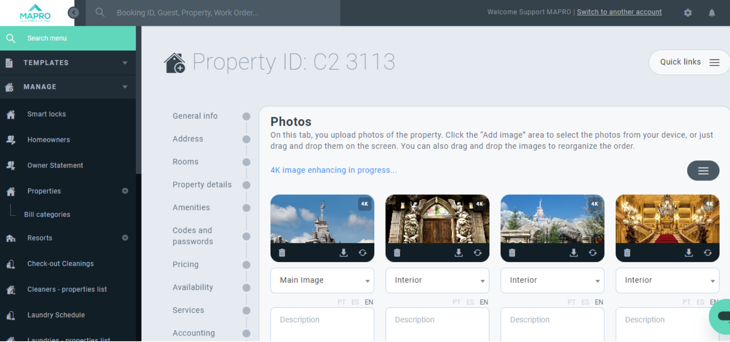This screenshot has height=342, width=730.
Task: Collapse the sidebar with the arrow button
Action: click(x=73, y=13)
